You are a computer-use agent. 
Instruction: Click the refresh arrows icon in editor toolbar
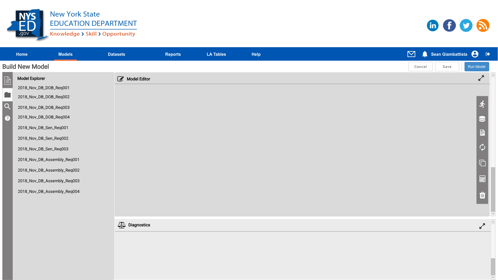point(482,147)
